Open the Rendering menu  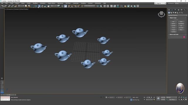pos(60,3)
